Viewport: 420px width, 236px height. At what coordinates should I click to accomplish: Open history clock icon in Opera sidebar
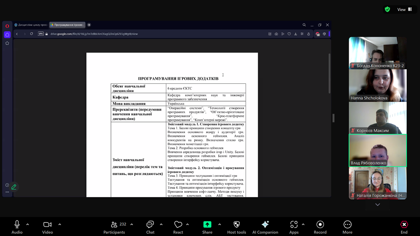[x=7, y=185]
